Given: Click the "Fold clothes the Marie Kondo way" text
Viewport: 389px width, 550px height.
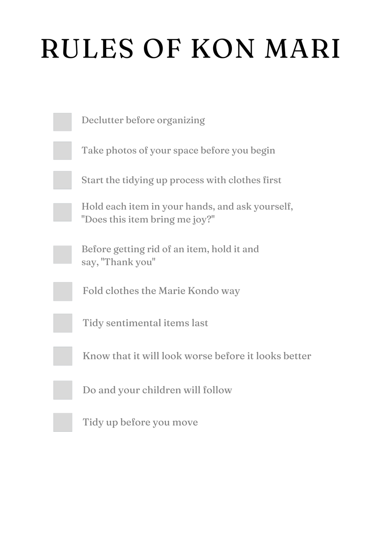Looking at the screenshot, I should 161,291.
